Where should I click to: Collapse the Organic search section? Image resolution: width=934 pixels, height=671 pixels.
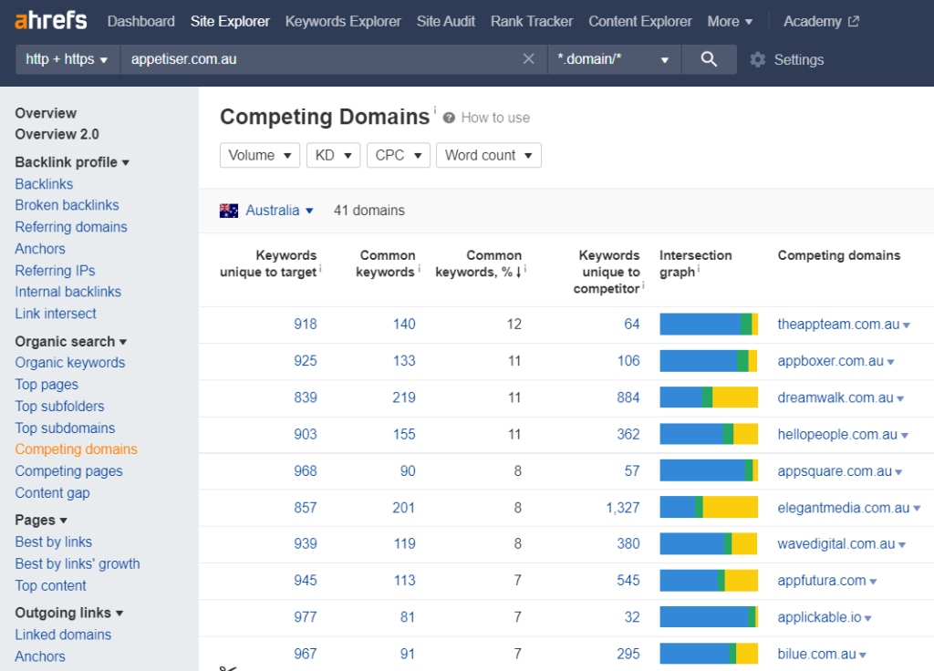(71, 341)
